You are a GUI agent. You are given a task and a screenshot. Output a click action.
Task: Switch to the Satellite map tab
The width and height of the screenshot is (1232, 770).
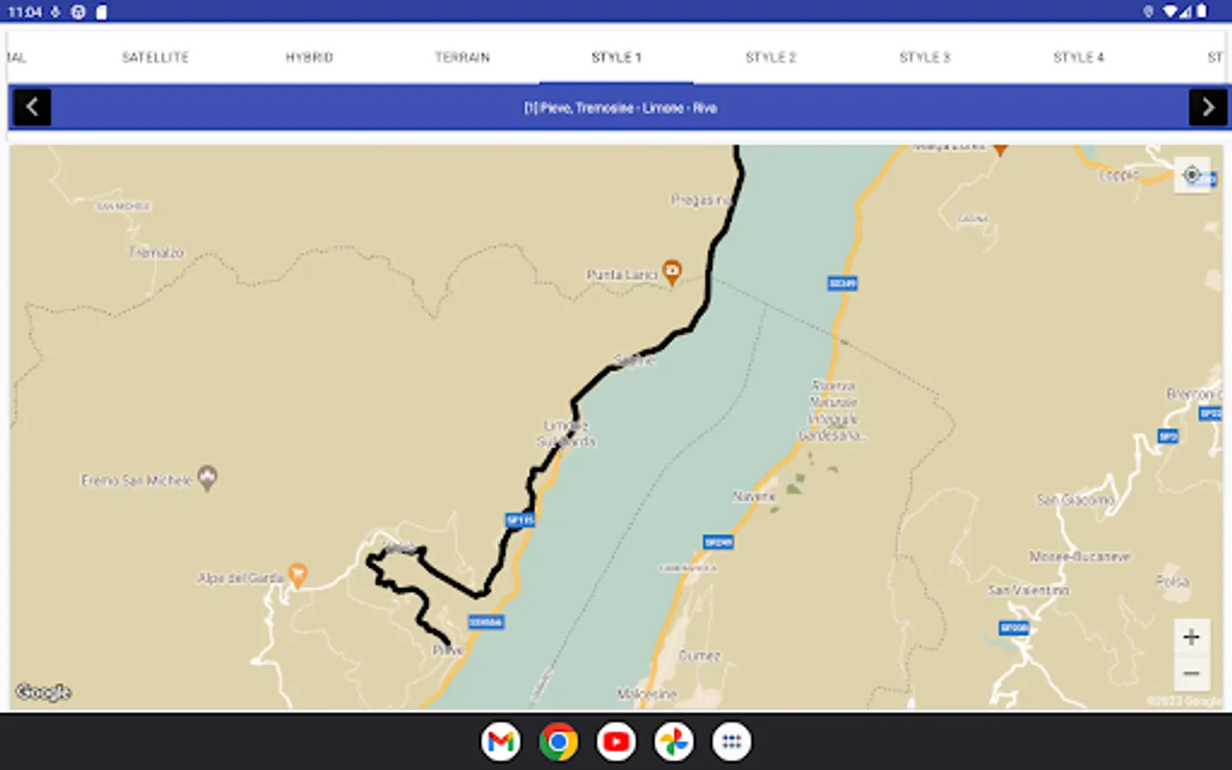[x=155, y=57]
